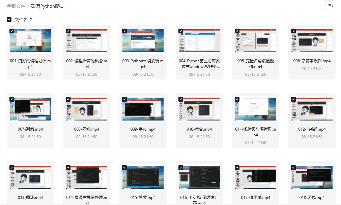The height and width of the screenshot is (205, 341).
Task: Click the 012-if判断.mp4 file name
Action: click(x=312, y=129)
